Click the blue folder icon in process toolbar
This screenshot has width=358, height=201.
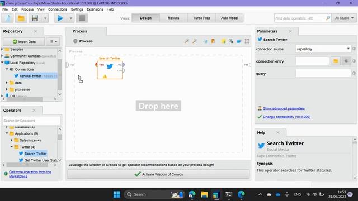[239, 41]
